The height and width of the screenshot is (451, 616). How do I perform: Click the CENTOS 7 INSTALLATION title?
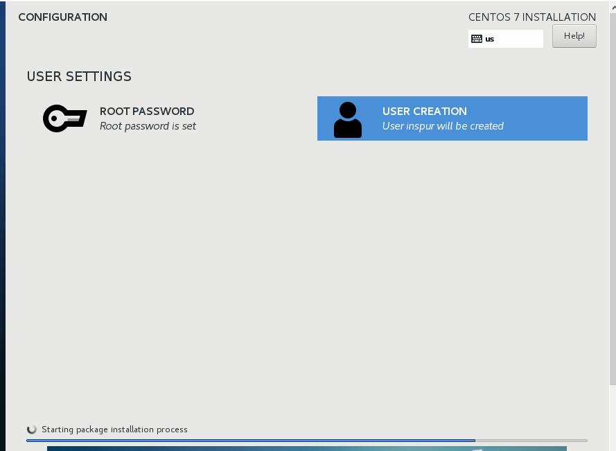531,17
